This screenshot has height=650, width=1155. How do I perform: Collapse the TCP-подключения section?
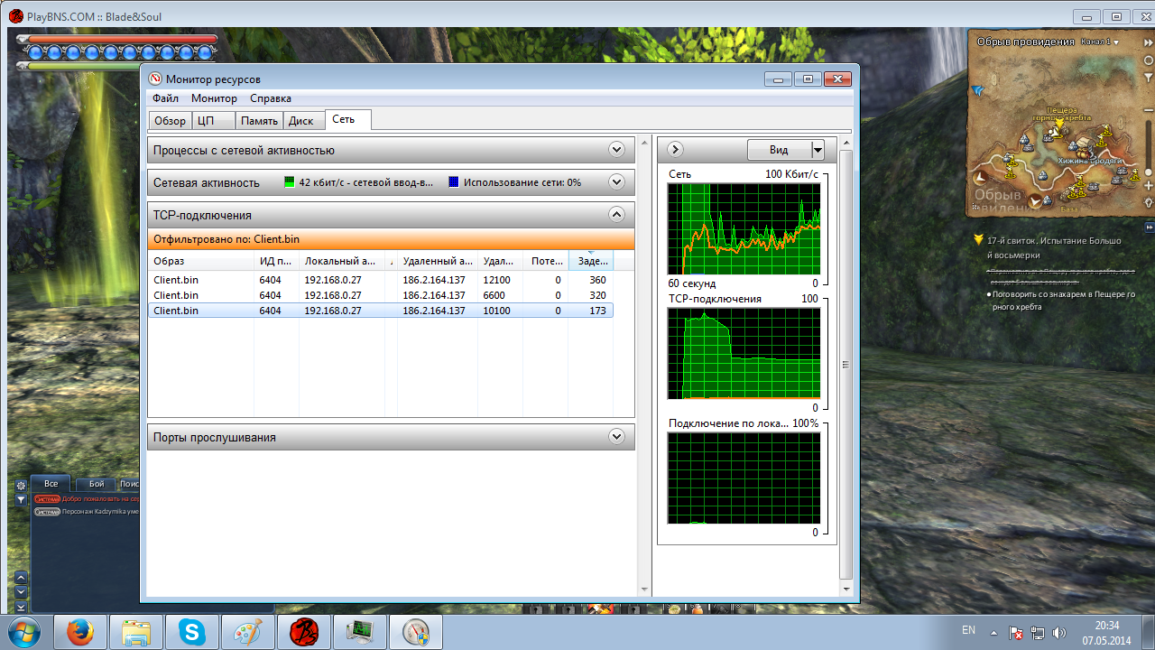(616, 215)
